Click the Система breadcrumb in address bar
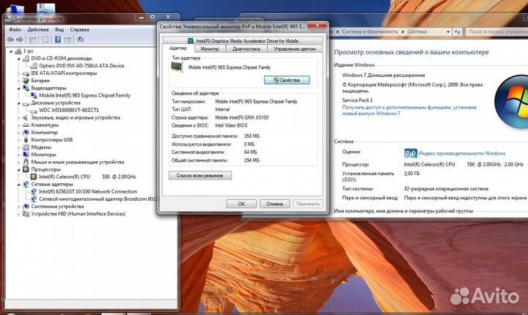The width and height of the screenshot is (528, 315). (x=417, y=32)
